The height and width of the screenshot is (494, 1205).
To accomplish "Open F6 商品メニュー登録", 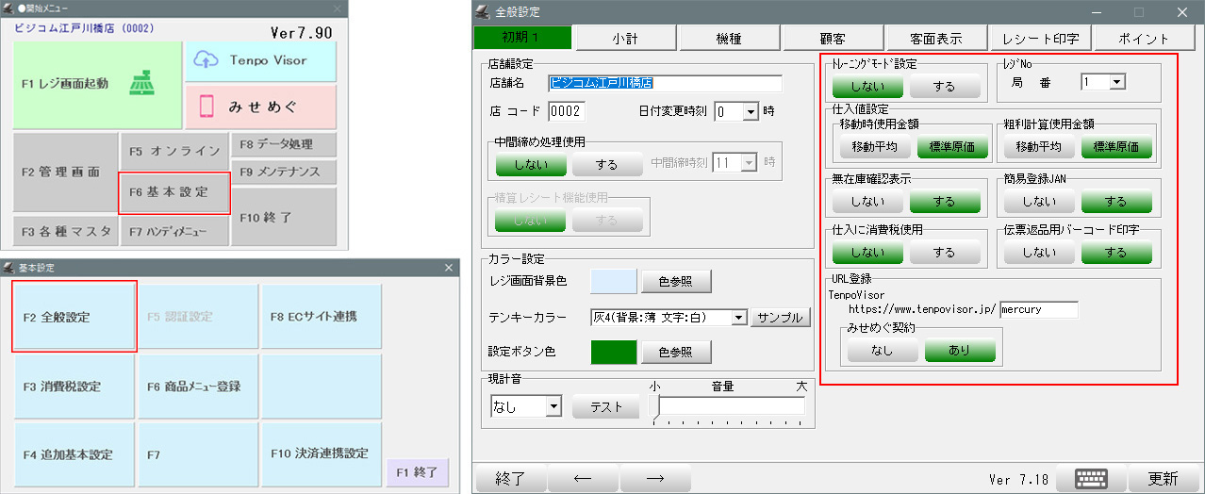I will 198,387.
